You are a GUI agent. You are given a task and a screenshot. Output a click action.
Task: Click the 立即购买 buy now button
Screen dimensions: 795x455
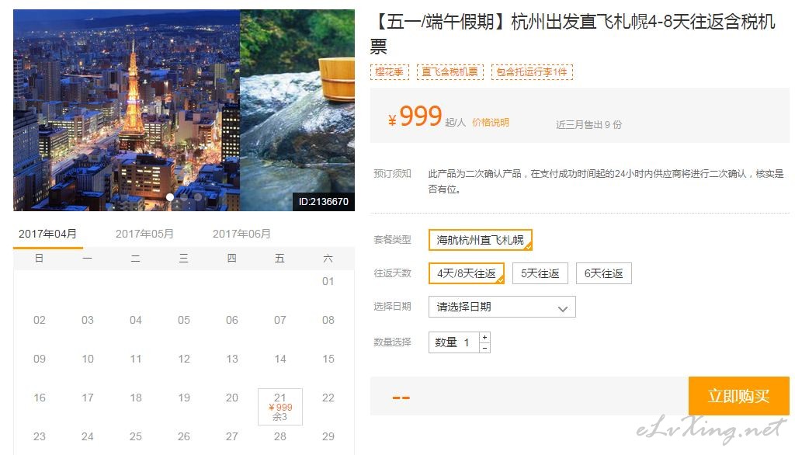click(739, 396)
